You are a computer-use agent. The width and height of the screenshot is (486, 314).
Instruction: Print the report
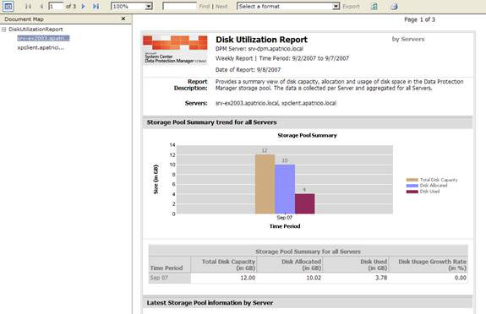tap(394, 6)
